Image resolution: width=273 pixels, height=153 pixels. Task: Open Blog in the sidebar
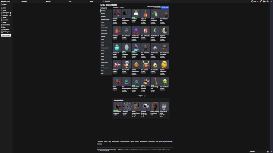(3, 27)
